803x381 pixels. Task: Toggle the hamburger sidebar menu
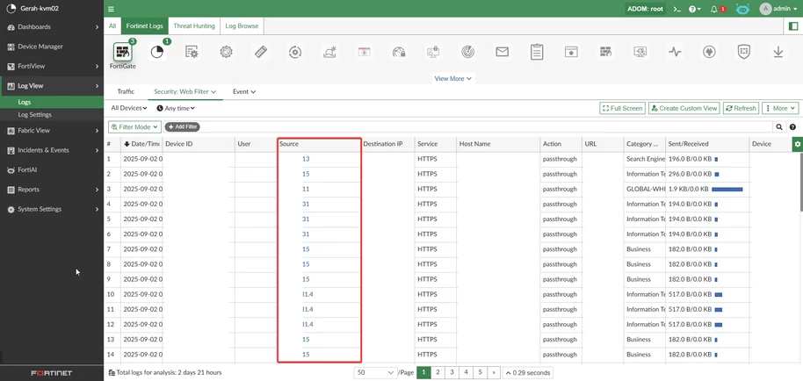[x=111, y=9]
